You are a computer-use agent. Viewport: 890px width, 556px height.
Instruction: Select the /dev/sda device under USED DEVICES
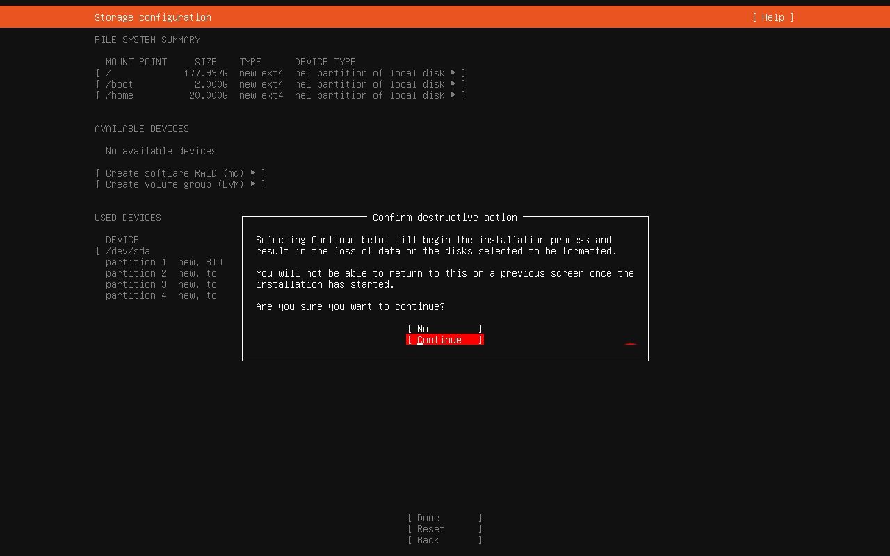(128, 251)
